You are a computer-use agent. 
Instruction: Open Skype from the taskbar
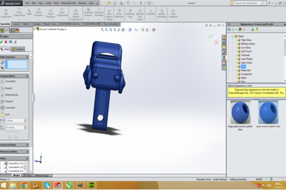47,185
